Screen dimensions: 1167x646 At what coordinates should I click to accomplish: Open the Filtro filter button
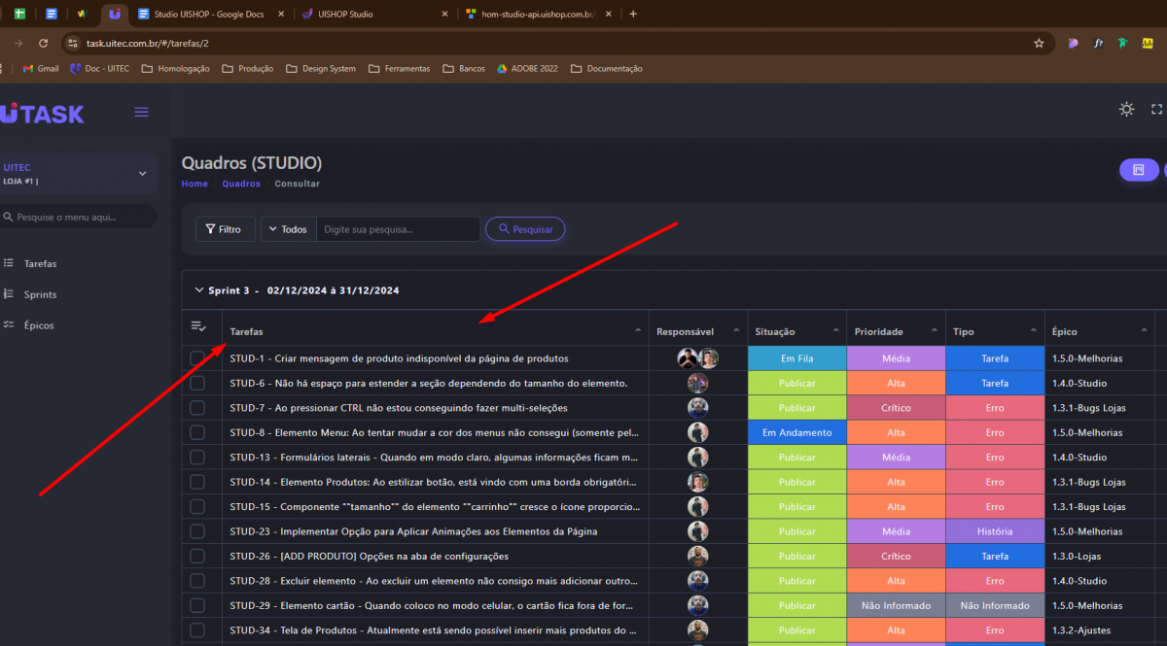click(x=225, y=229)
